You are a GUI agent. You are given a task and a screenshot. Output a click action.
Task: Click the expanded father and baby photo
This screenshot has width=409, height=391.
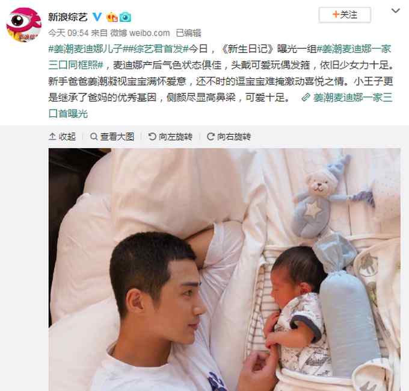pos(224,269)
